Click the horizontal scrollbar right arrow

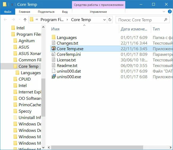tap(171, 147)
